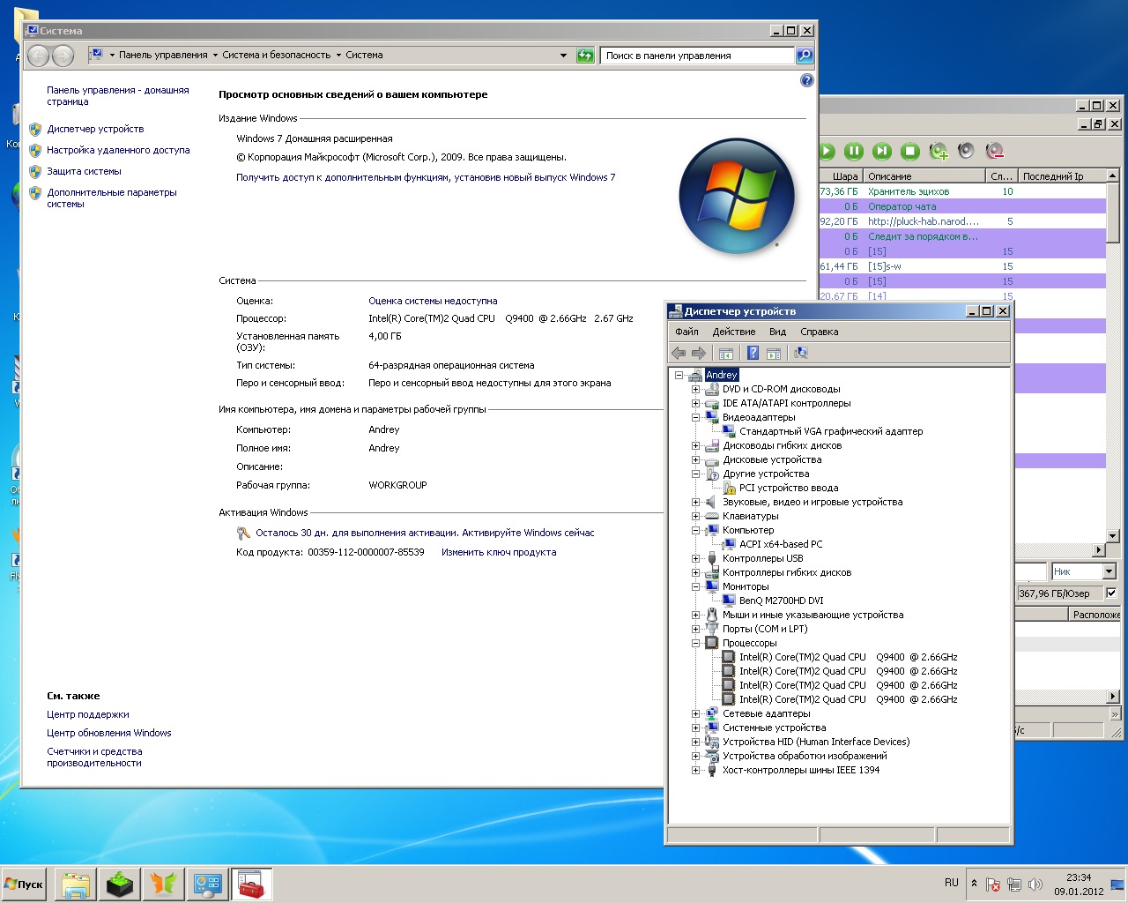Select the ACPI x64-based PC entry
1128x903 pixels.
pyautogui.click(x=781, y=544)
